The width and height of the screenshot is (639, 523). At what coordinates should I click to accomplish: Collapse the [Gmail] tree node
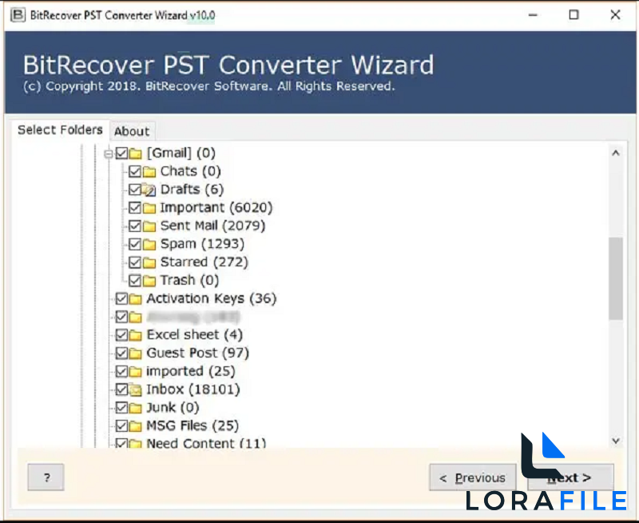[109, 154]
